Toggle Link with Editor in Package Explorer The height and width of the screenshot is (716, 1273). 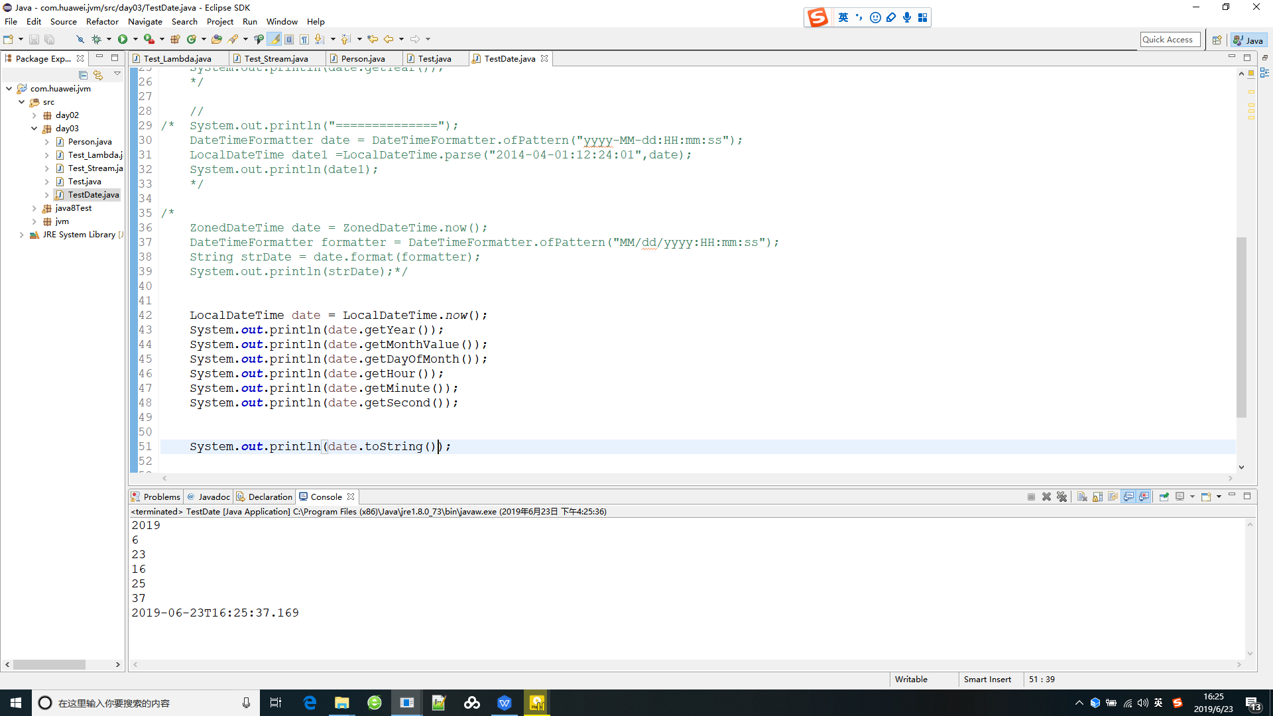[98, 75]
